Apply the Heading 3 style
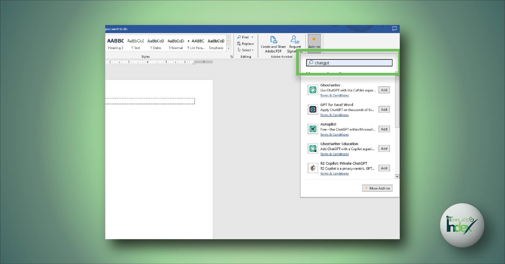Screen dimensions: 505x264 [116, 44]
